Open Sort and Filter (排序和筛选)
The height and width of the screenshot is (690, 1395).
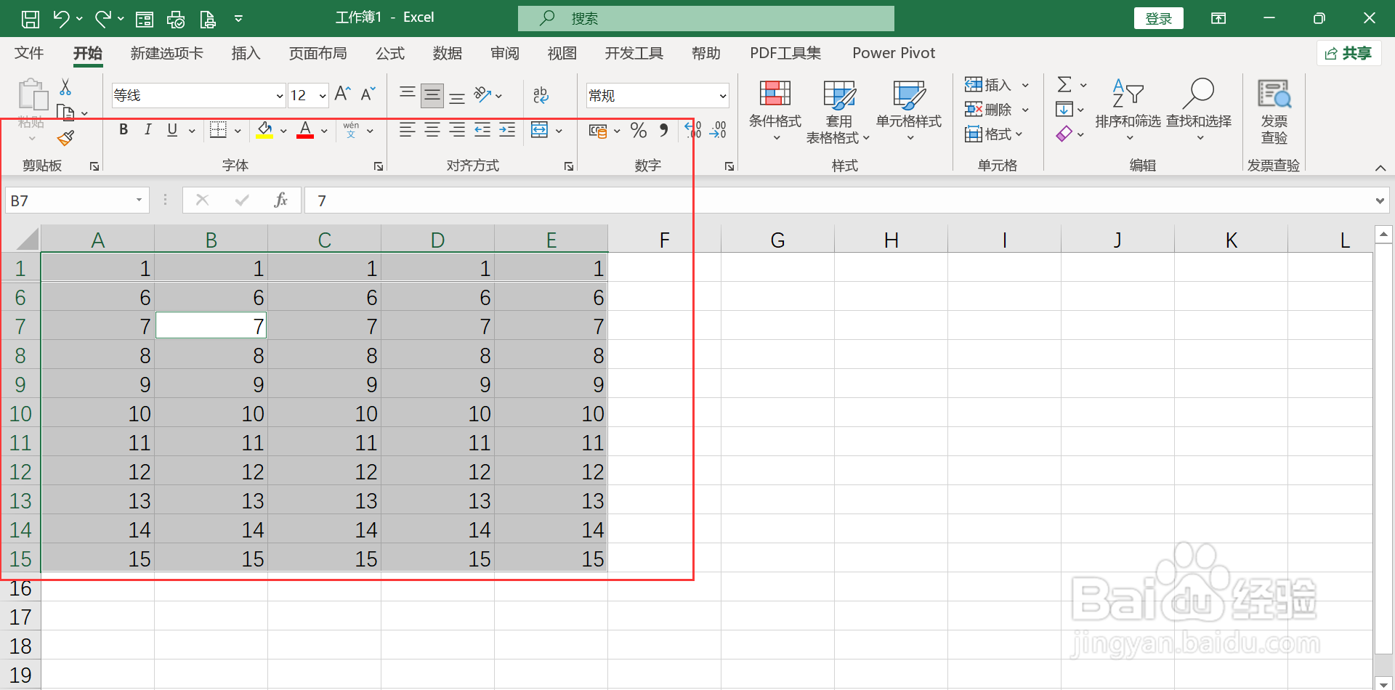coord(1128,110)
